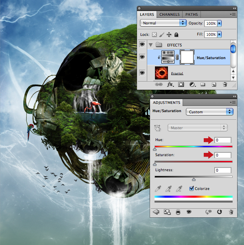
Task: Toggle lock transparent pixels
Action: 154,34
